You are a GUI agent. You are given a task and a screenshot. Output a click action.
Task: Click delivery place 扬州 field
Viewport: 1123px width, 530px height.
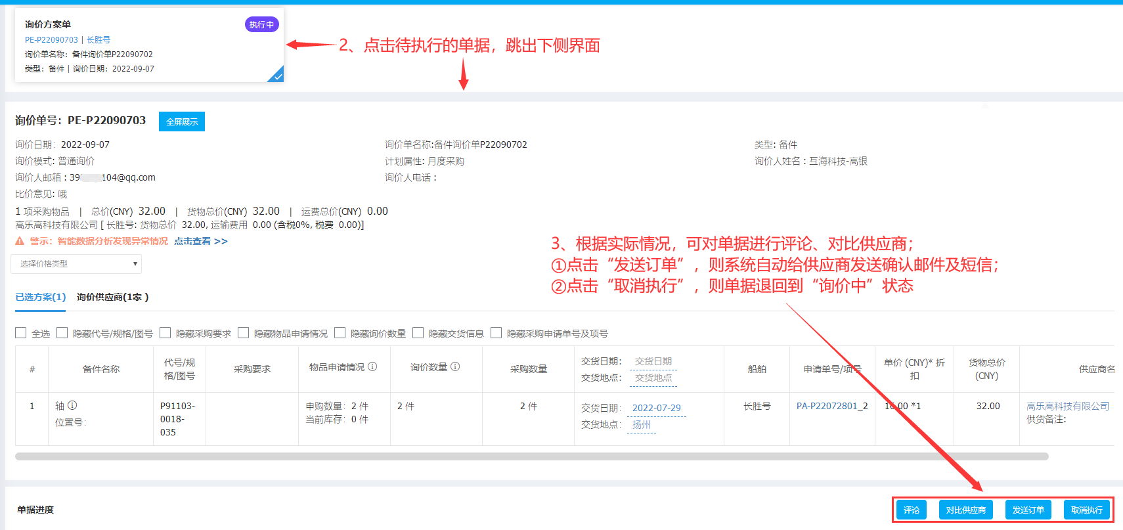point(642,425)
